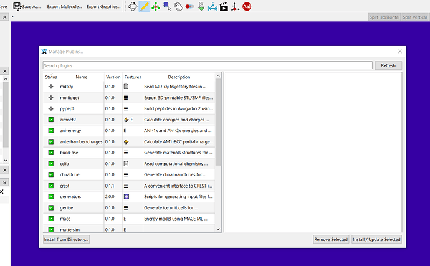Click the Refresh button
This screenshot has width=430, height=266.
pyautogui.click(x=388, y=65)
